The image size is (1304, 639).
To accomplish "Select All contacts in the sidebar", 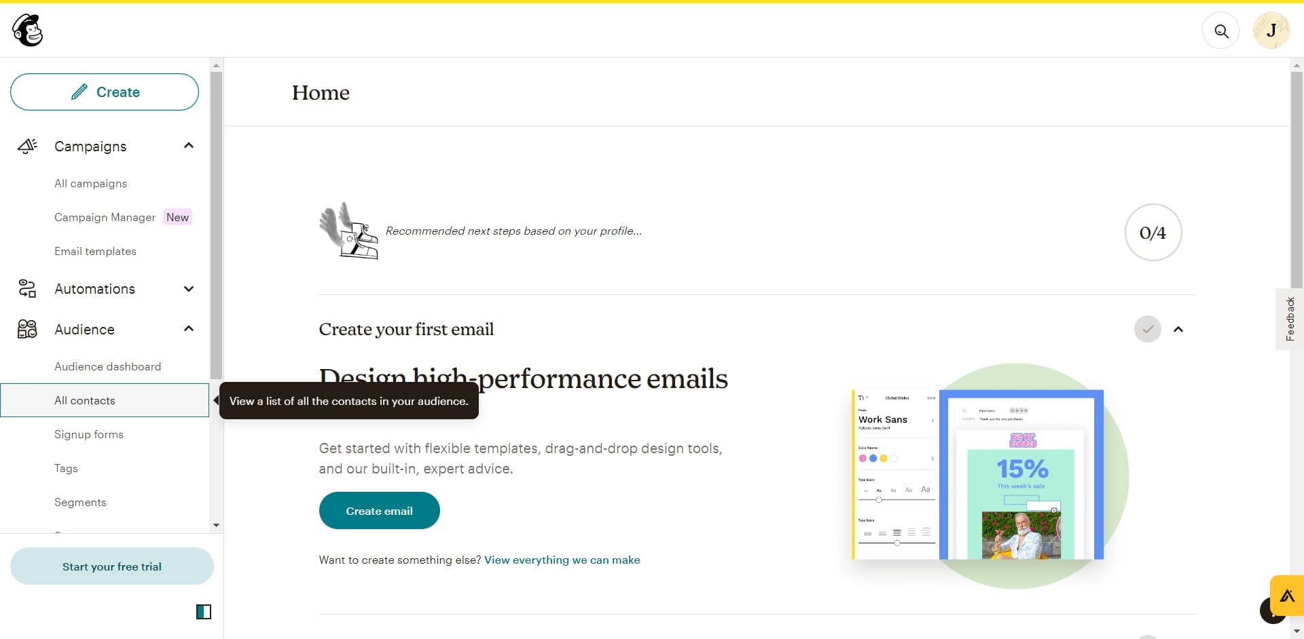I will [85, 400].
